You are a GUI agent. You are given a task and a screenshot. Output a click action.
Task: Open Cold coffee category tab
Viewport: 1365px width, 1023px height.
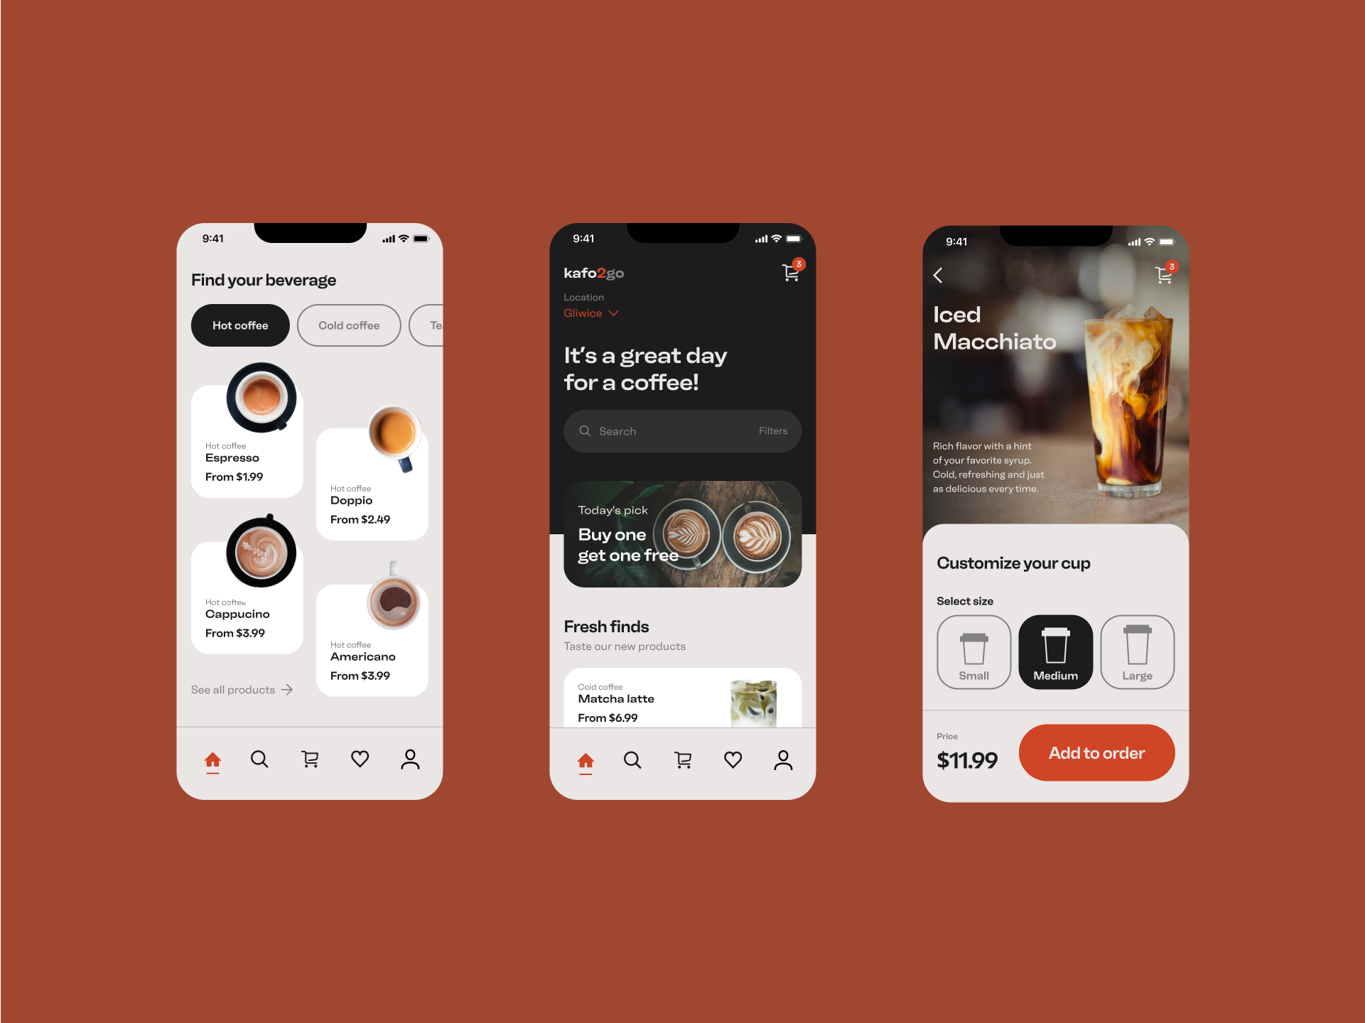point(348,325)
